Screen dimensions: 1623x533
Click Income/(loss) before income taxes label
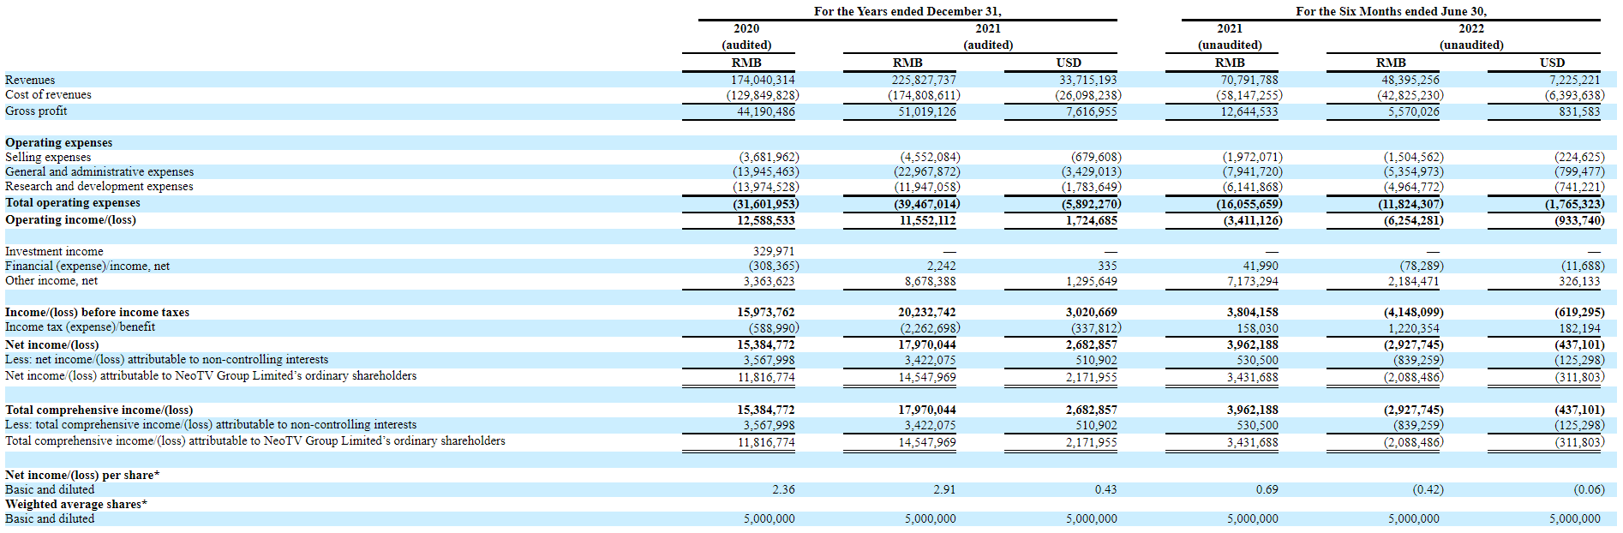97,312
